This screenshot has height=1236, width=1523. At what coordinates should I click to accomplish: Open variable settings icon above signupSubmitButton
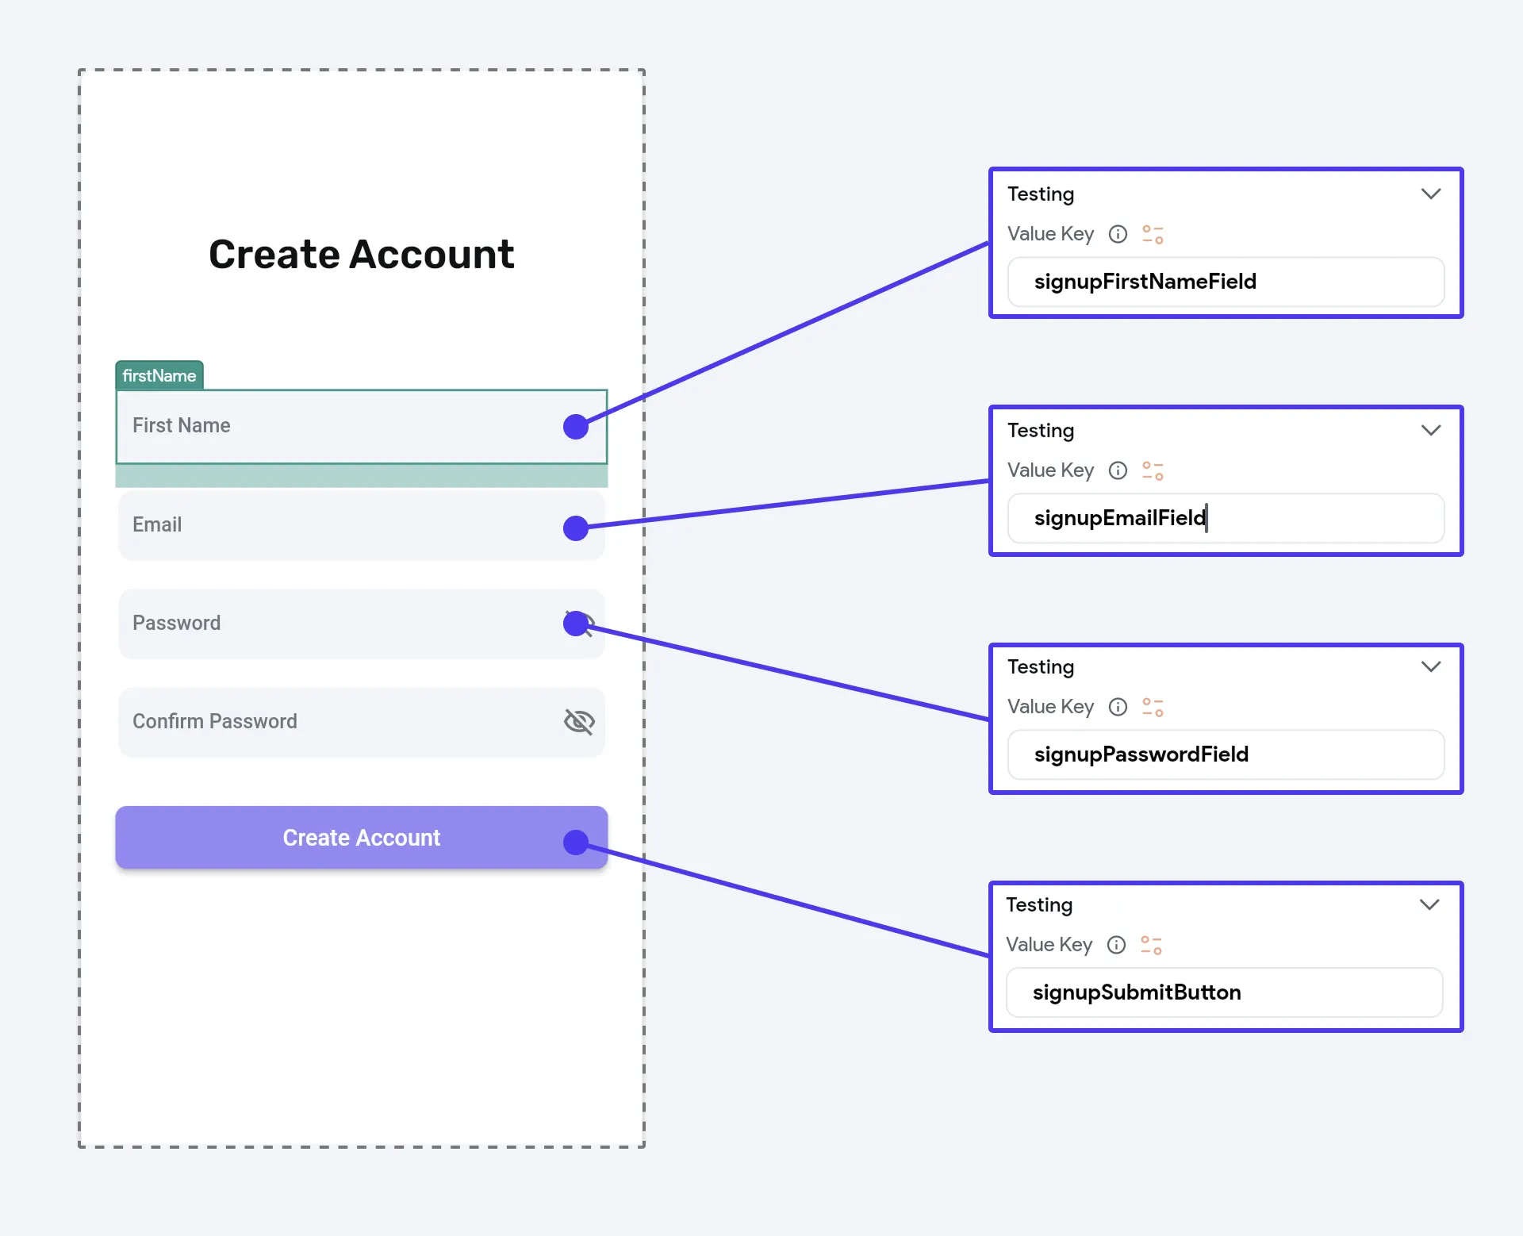pos(1151,945)
